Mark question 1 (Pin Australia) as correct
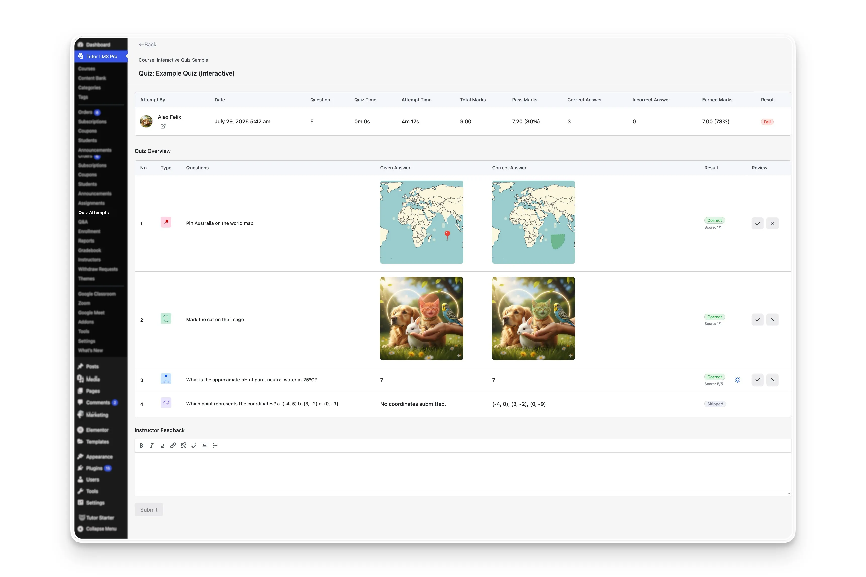Viewport: 866px width, 577px height. point(757,223)
